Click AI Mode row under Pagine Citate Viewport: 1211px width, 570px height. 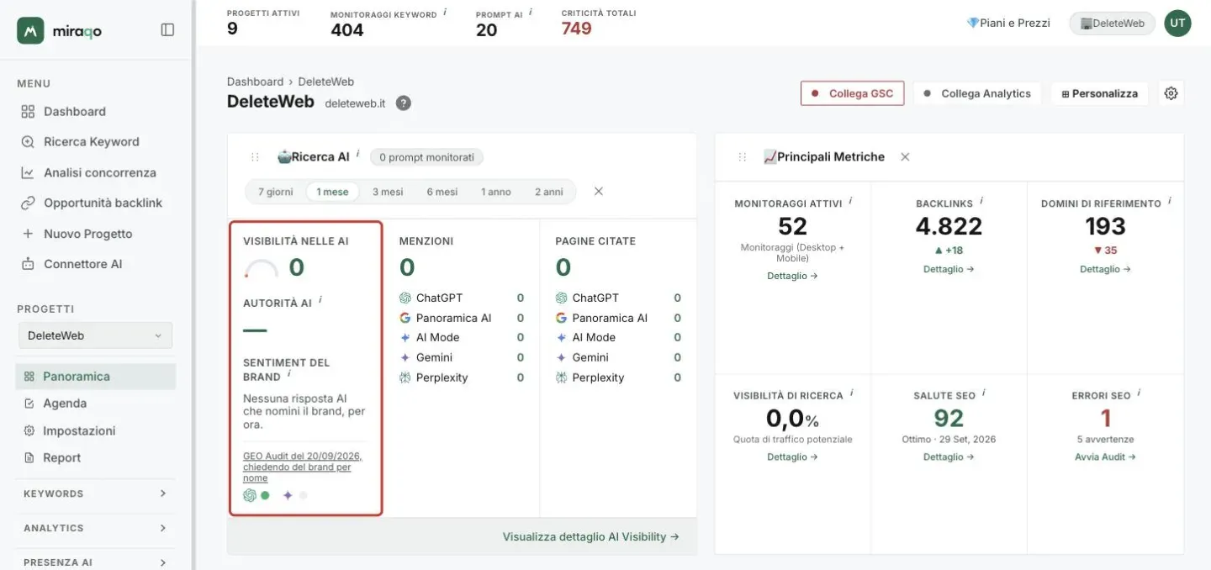click(618, 337)
